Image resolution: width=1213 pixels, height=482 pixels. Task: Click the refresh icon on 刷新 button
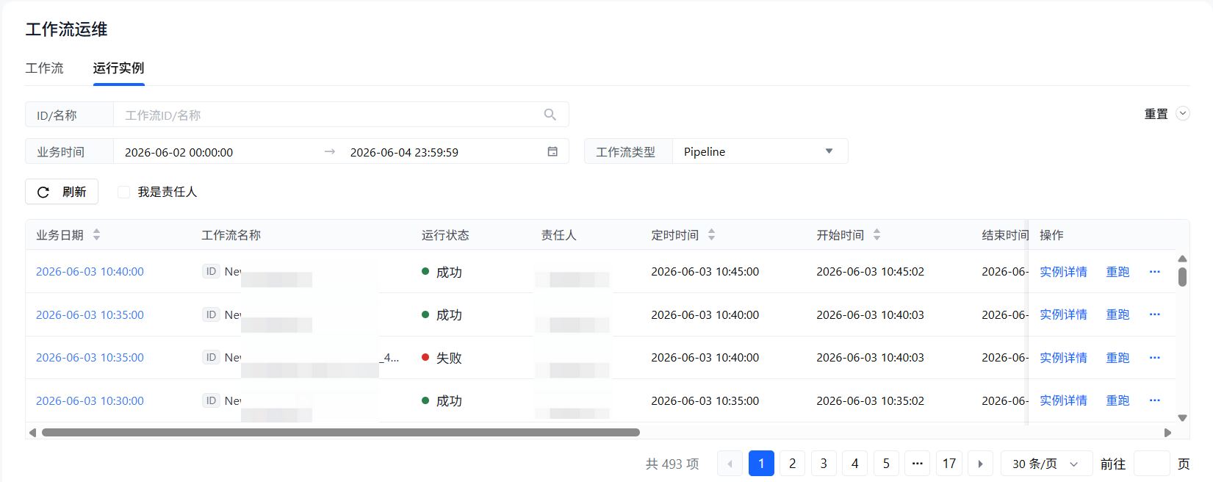point(43,192)
